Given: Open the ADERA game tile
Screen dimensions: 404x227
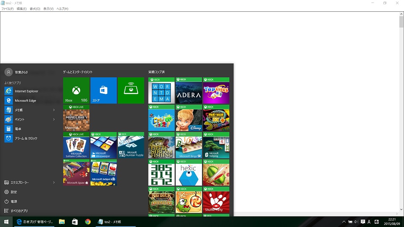Looking at the screenshot, I should tap(189, 90).
